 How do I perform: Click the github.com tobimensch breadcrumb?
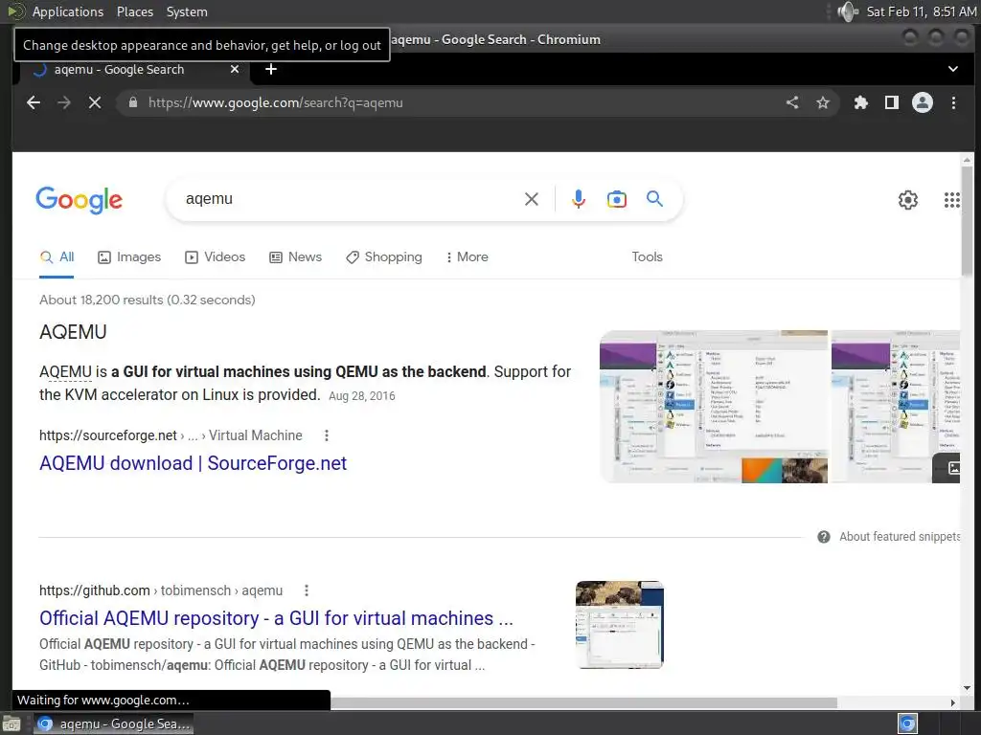tap(161, 590)
